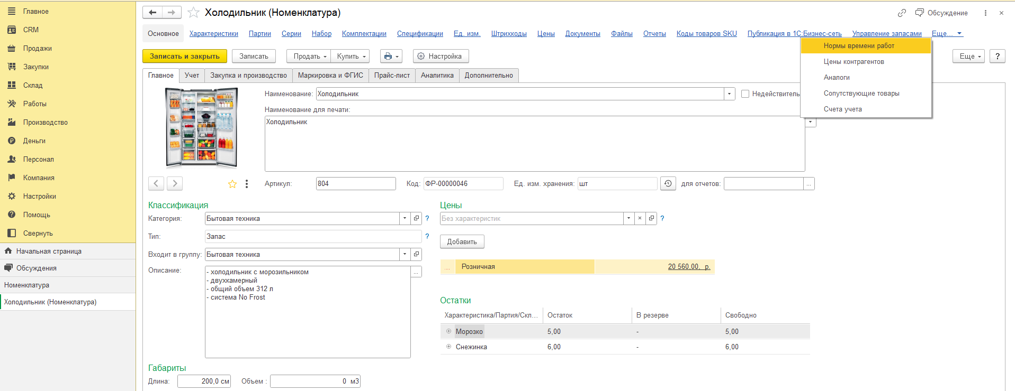
Task: Click the help question mark button
Action: 998,56
